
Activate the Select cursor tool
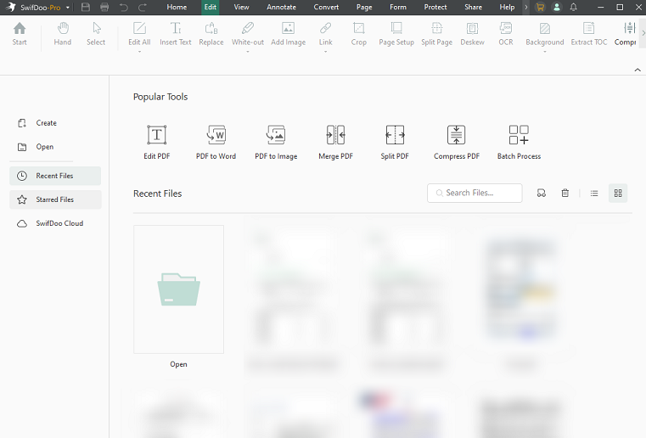click(96, 34)
